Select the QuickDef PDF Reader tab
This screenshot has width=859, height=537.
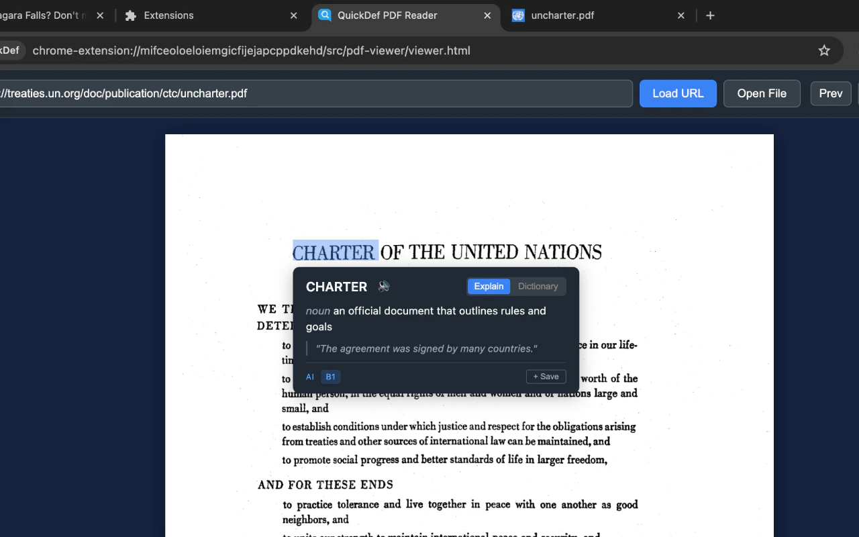pos(405,15)
